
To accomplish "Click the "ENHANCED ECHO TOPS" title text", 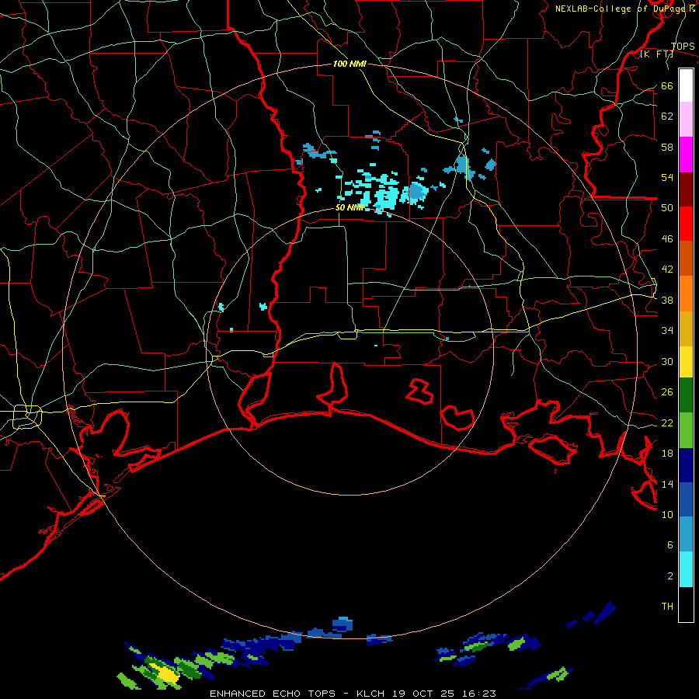I will click(x=273, y=694).
